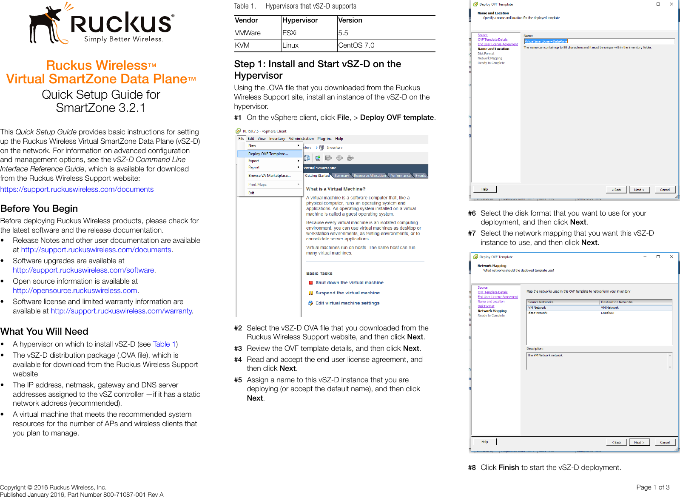Open the File menu in vSphere Client
The width and height of the screenshot is (680, 498).
pos(241,139)
